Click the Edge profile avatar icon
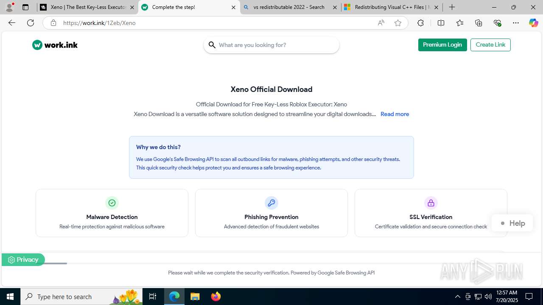The height and width of the screenshot is (305, 543). pos(9,7)
